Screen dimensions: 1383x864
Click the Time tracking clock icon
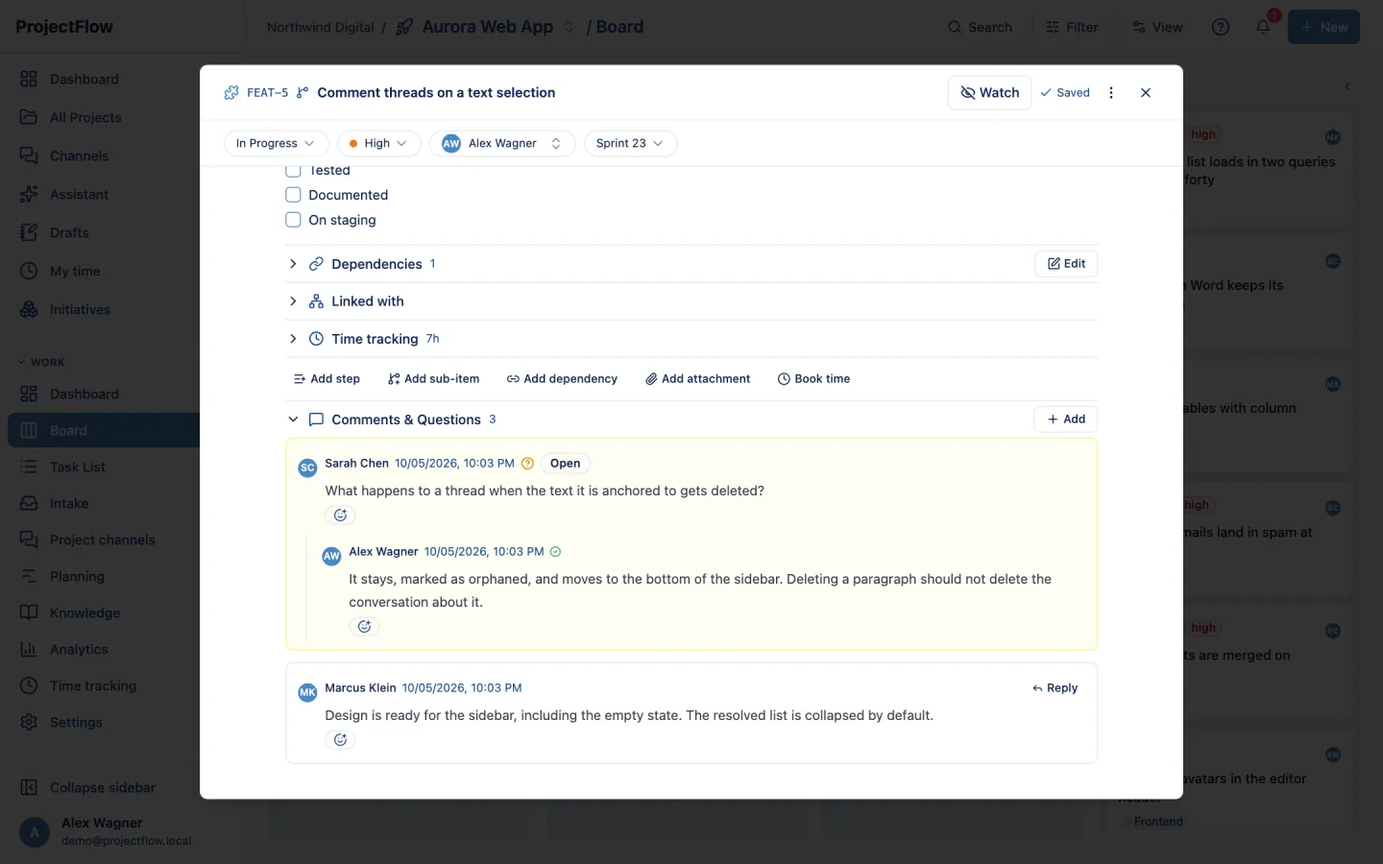point(316,339)
